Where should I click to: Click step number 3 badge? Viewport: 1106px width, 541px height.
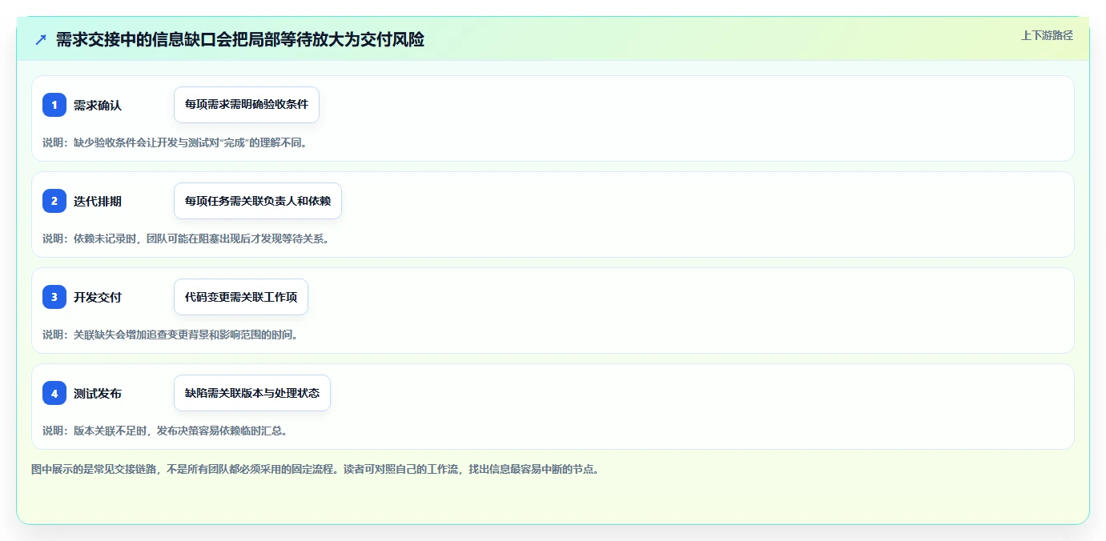(54, 297)
